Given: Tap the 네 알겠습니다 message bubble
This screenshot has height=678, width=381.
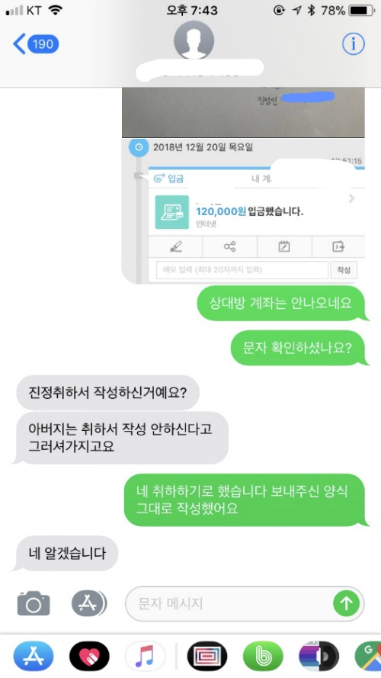Looking at the screenshot, I should point(67,553).
